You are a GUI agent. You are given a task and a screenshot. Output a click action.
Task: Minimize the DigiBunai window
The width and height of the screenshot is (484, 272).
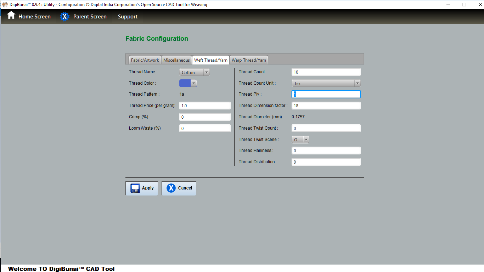click(448, 5)
